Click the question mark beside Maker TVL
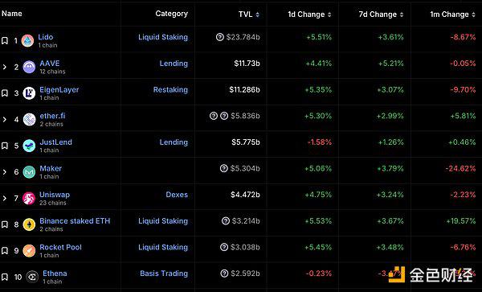Viewport: 482px width, 292px height. coord(224,168)
